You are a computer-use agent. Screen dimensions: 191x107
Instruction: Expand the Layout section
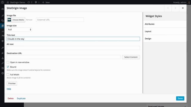[165, 31]
